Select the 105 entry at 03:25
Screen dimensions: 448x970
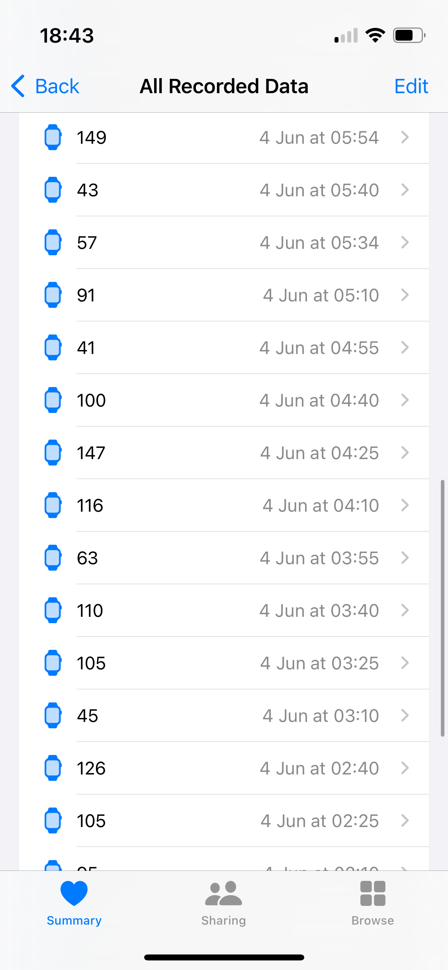[224, 663]
